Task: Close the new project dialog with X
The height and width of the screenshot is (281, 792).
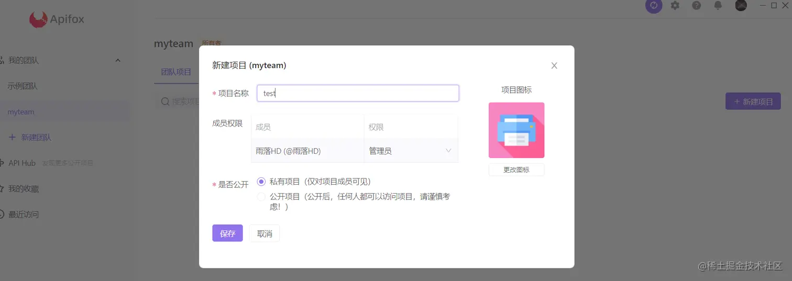Action: click(554, 65)
